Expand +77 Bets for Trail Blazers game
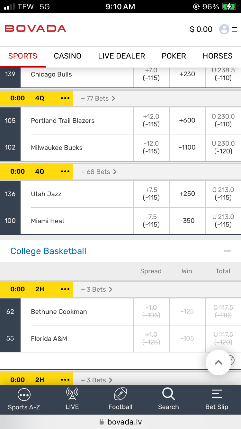241x429 pixels. pyautogui.click(x=98, y=98)
